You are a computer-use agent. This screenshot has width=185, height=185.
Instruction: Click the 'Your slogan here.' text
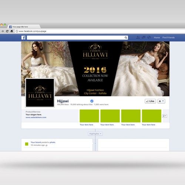34,115
